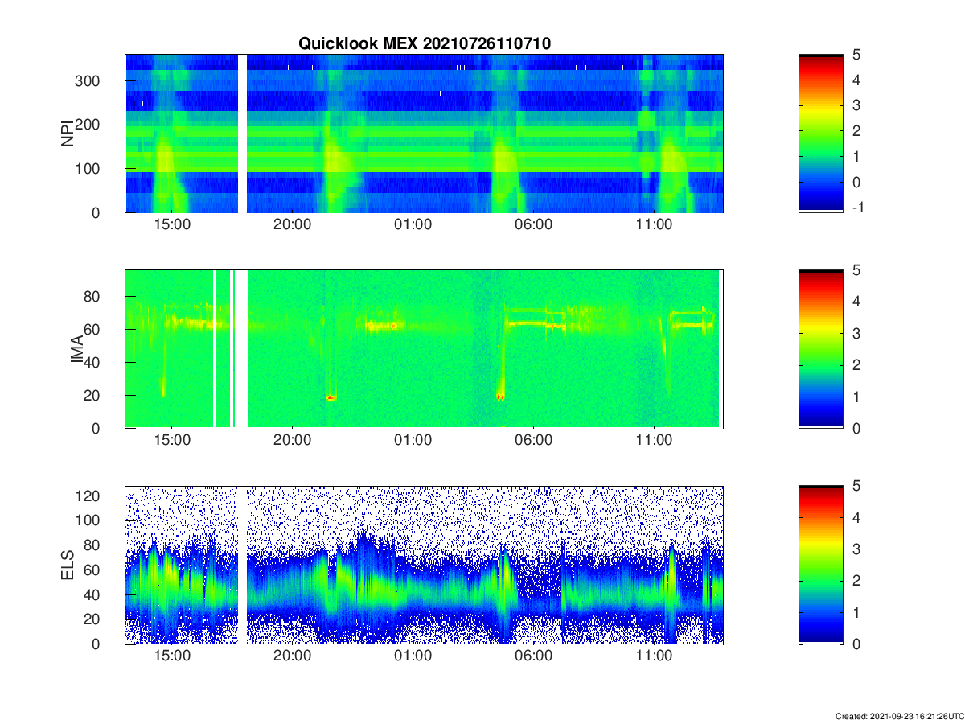The width and height of the screenshot is (965, 724).
Task: Pick the NPI panel colorbar
Action: click(820, 134)
